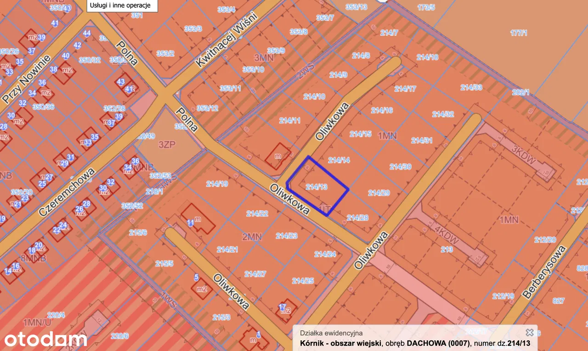Click the otodom logo watermark
Image resolution: width=588 pixels, height=351 pixels.
(45, 340)
